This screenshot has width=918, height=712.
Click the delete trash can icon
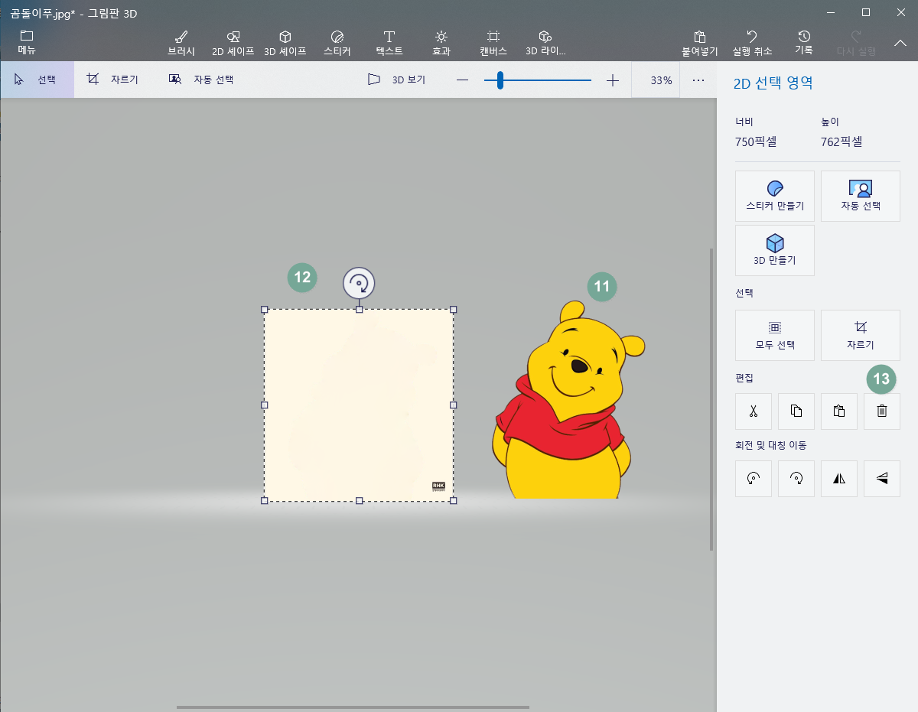click(x=882, y=411)
